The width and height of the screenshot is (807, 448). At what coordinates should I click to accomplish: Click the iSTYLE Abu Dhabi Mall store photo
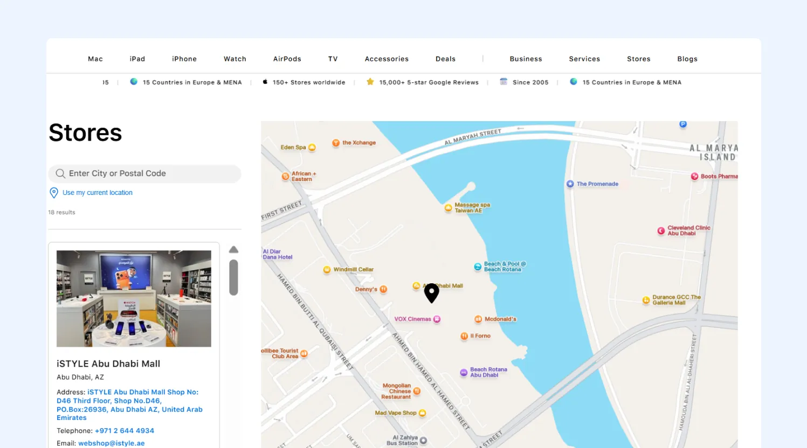[x=134, y=298]
